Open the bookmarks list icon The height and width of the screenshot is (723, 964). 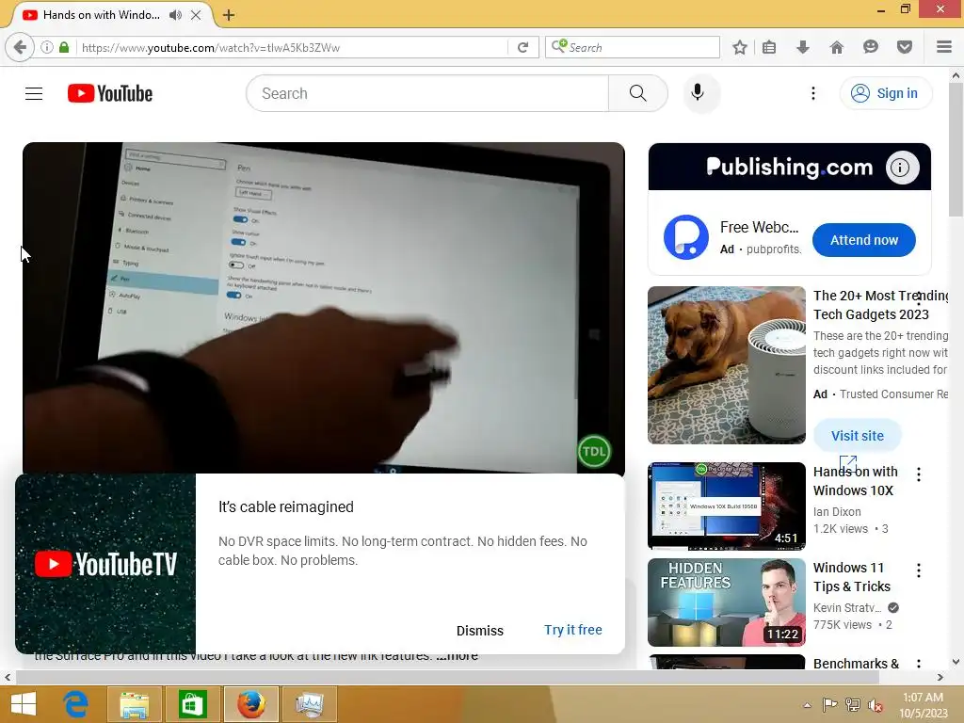point(769,47)
